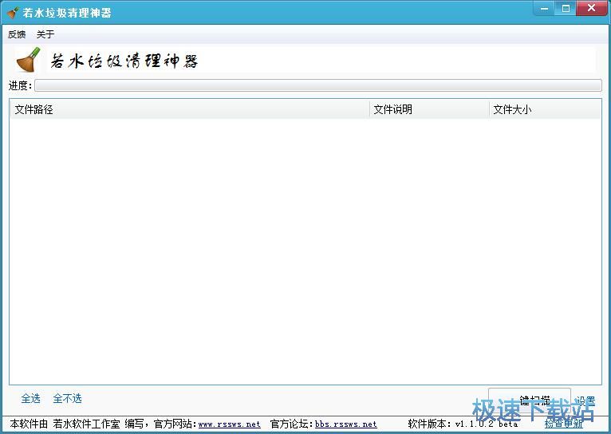Open official website www.rssws.net
The width and height of the screenshot is (611, 434).
coord(230,424)
